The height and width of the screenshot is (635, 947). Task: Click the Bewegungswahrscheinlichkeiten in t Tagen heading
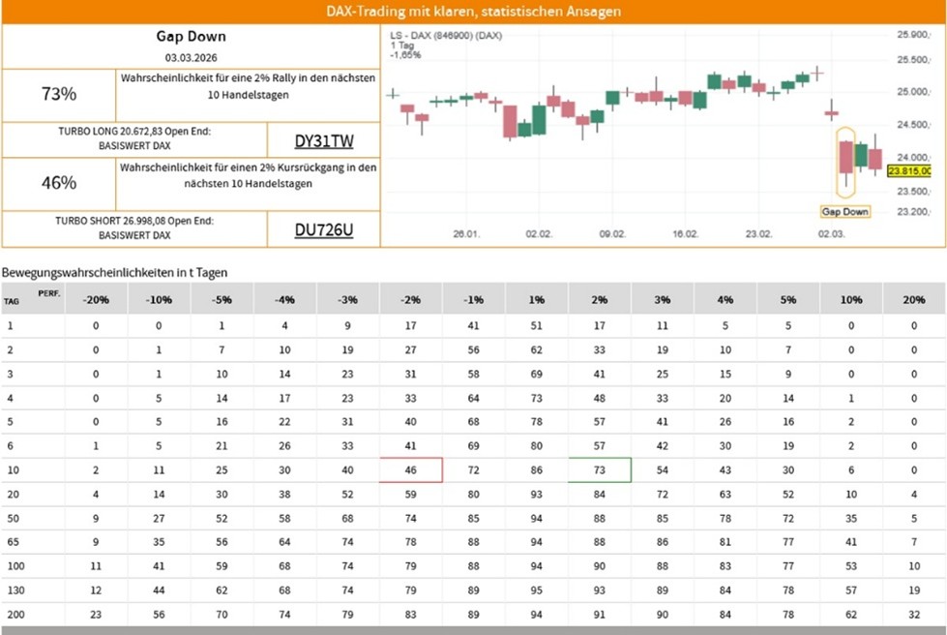coord(114,273)
